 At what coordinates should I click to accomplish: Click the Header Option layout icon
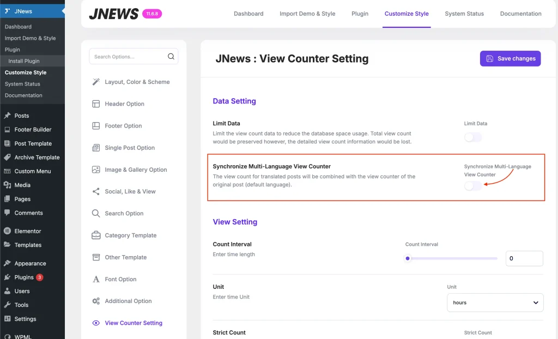click(x=96, y=104)
